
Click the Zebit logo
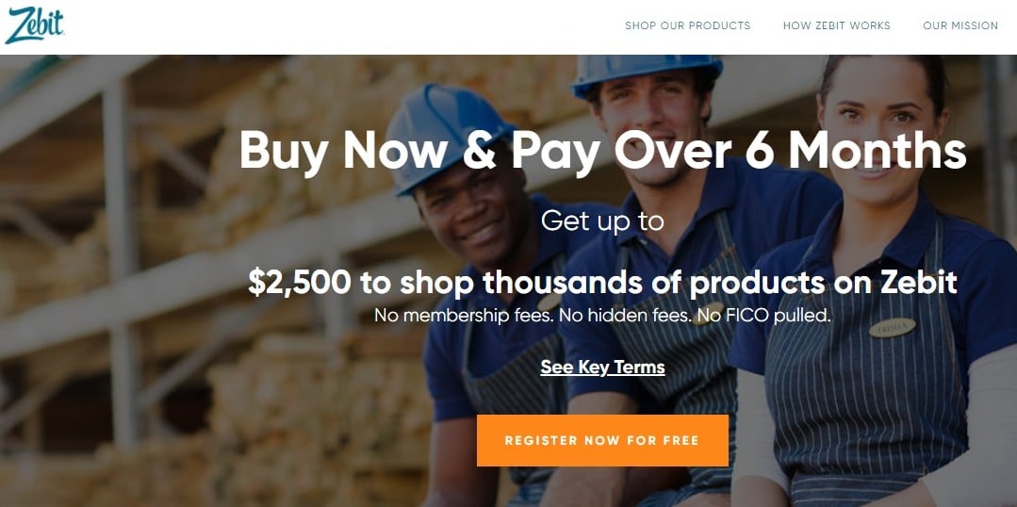34,25
